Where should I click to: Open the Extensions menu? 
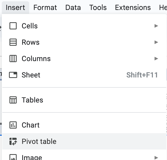[x=133, y=7]
